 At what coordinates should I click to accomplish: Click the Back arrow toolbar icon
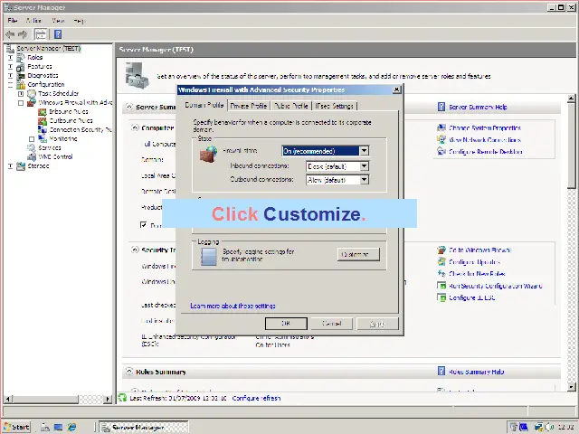click(x=10, y=34)
